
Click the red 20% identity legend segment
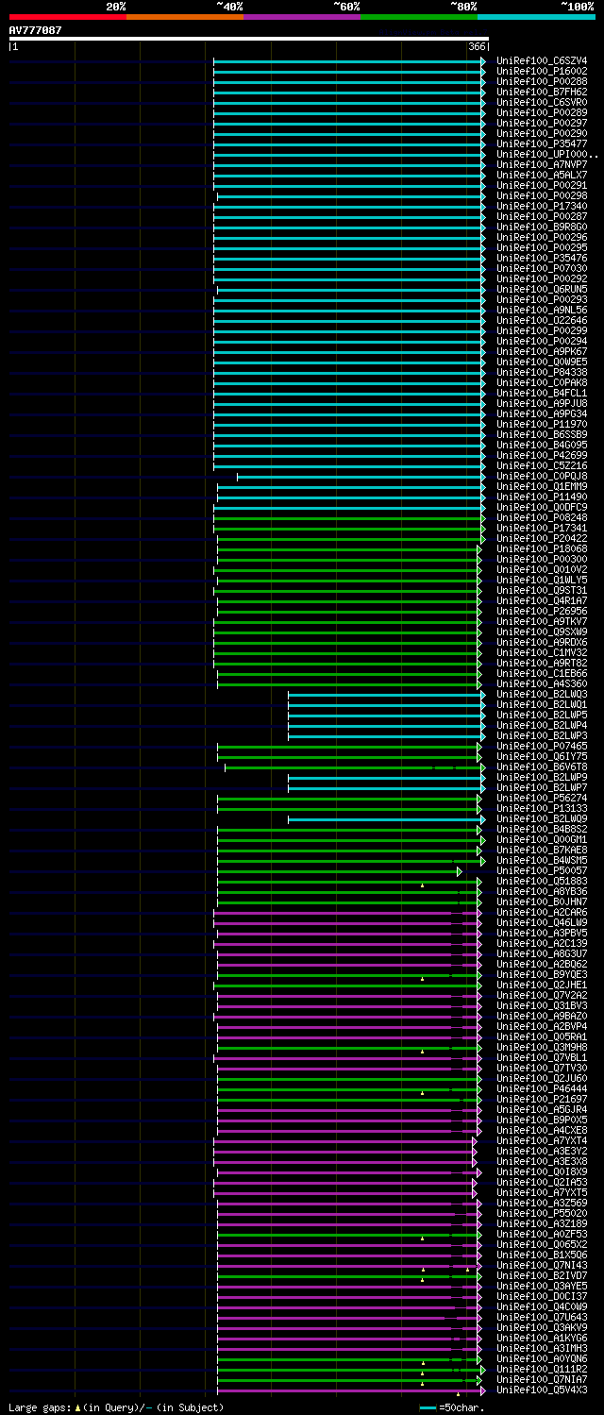(68, 16)
